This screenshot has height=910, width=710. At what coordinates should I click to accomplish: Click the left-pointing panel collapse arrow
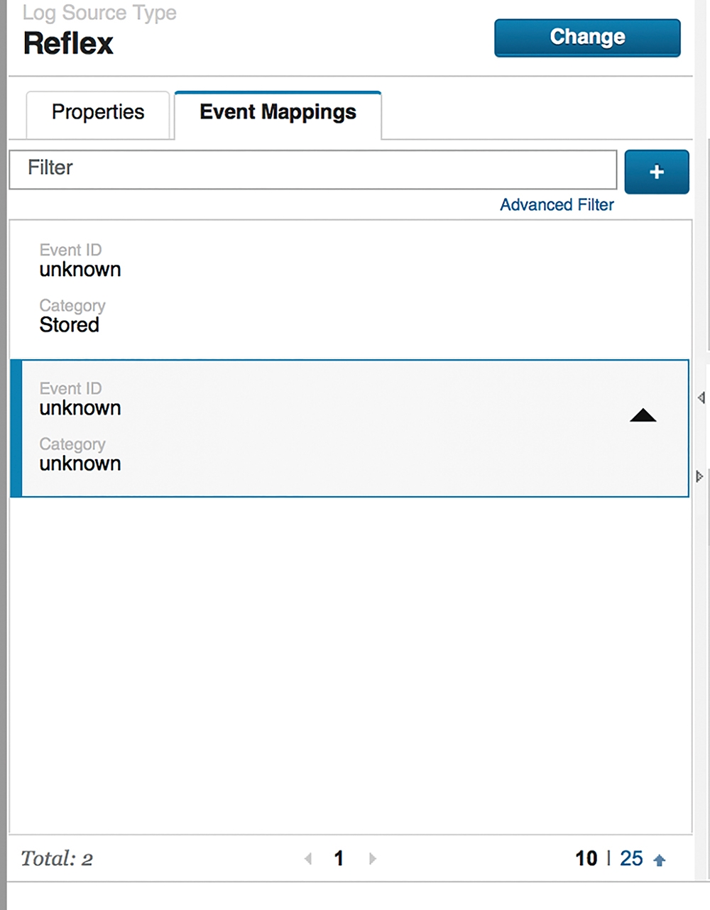click(701, 398)
